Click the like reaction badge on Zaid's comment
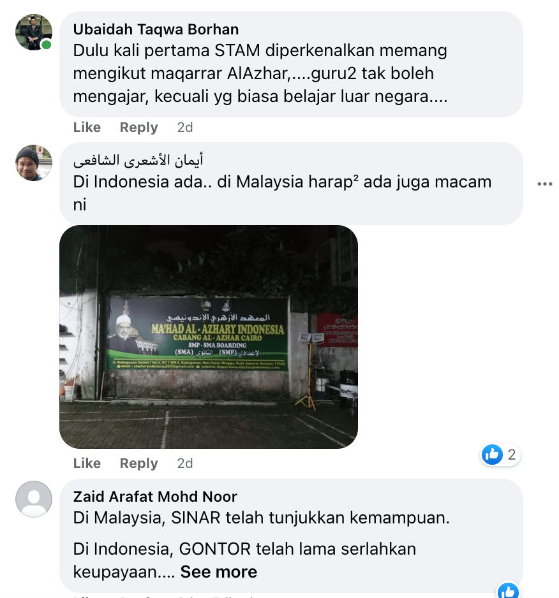The height and width of the screenshot is (598, 559). click(508, 590)
